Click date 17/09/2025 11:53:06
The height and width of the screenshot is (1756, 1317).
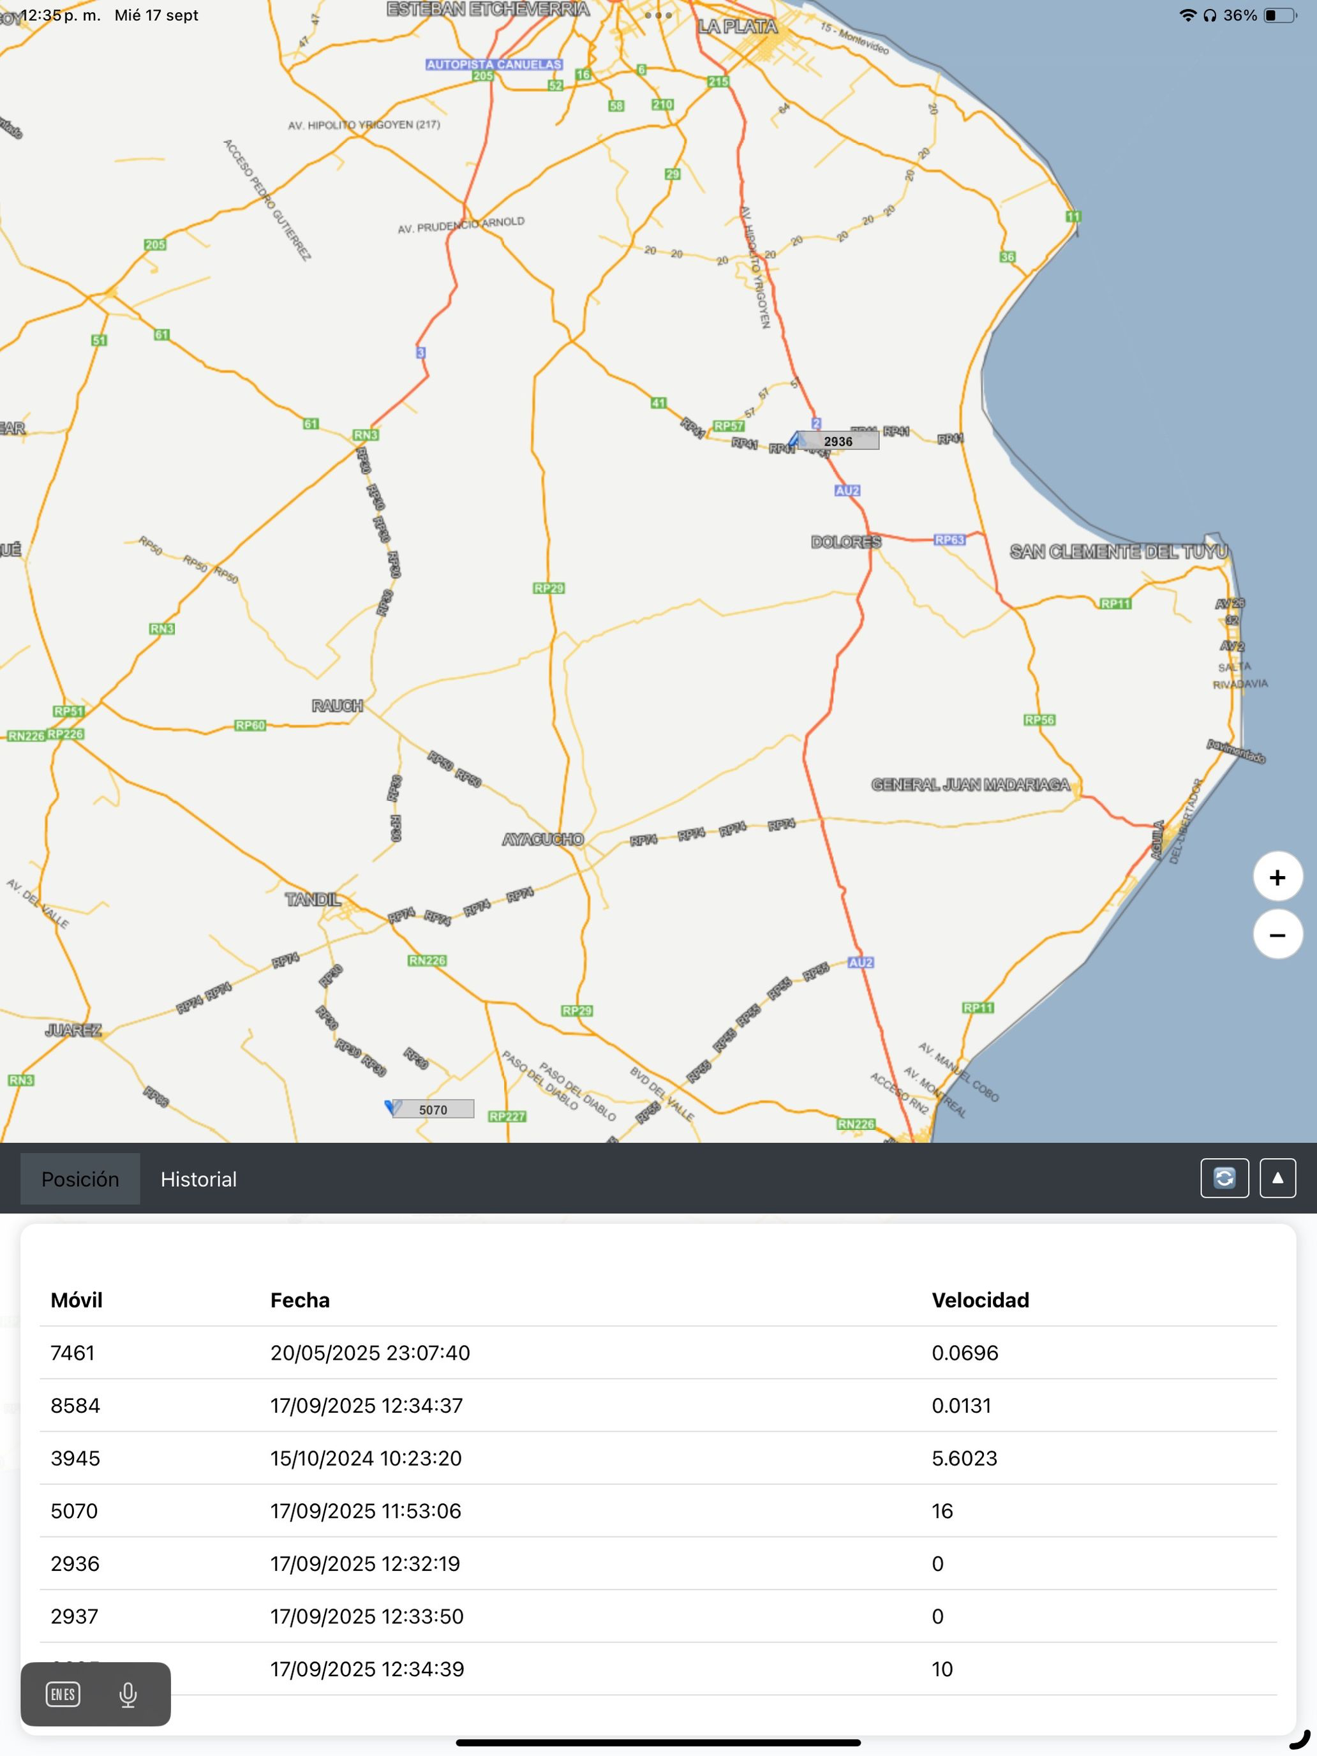click(366, 1511)
